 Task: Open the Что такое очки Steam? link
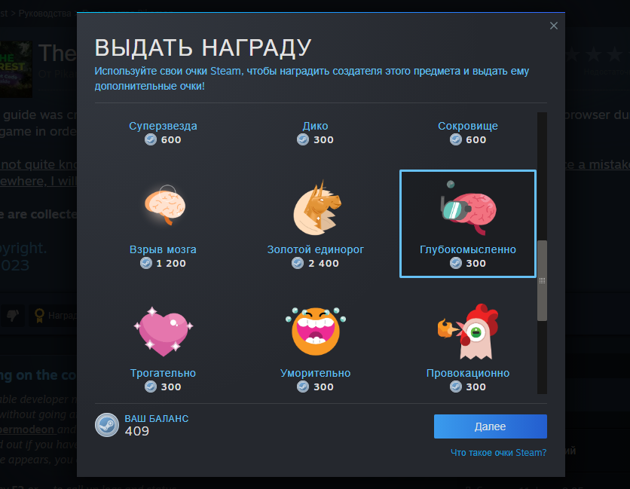click(499, 453)
